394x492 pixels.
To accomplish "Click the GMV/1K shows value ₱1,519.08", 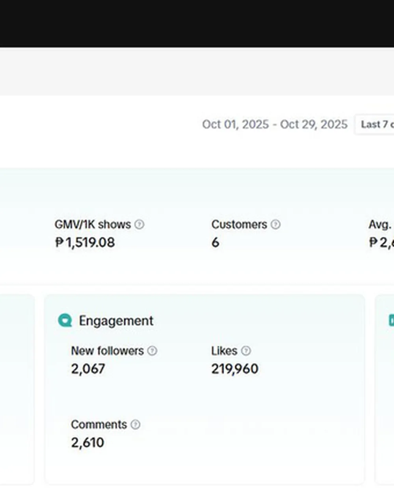I will coord(85,242).
